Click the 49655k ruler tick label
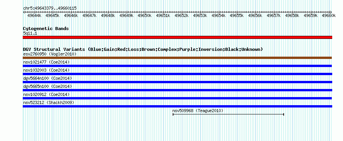 pos(237,15)
